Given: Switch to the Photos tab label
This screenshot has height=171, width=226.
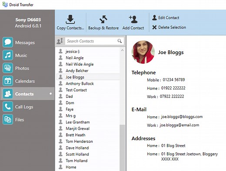Looking at the screenshot, I should pos(22,68).
